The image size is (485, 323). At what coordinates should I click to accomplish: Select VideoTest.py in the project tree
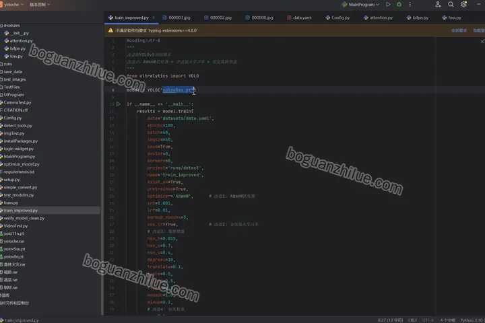(14, 226)
